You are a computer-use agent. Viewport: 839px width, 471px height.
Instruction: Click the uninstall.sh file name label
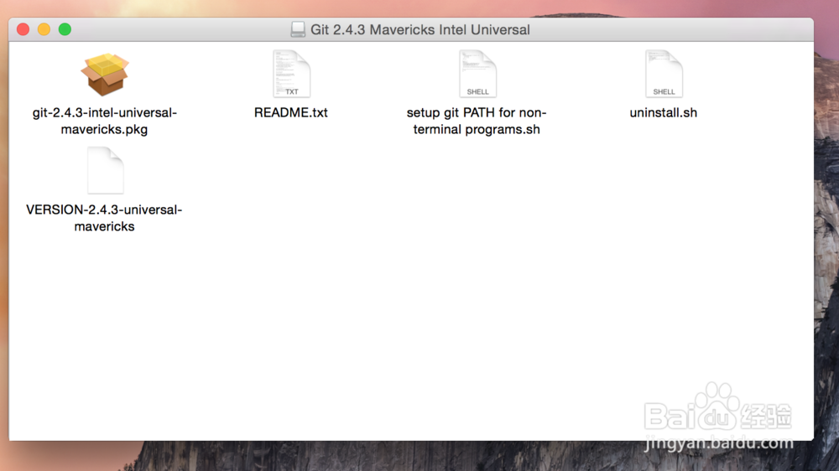coord(664,113)
